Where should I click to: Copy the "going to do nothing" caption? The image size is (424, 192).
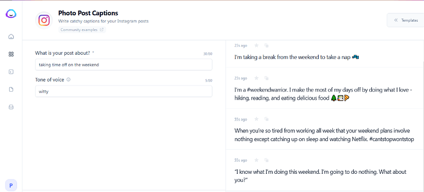pos(267,160)
